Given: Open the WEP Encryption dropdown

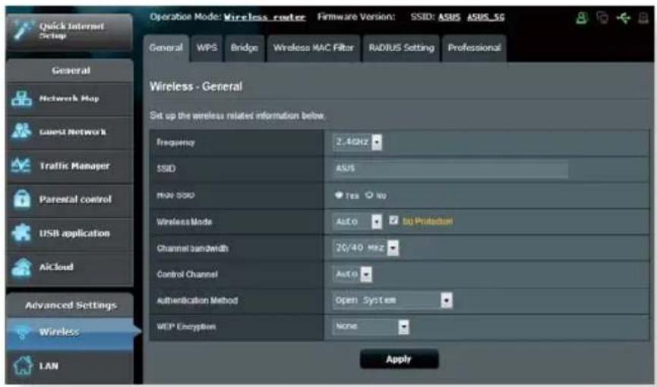Looking at the screenshot, I should [x=371, y=326].
